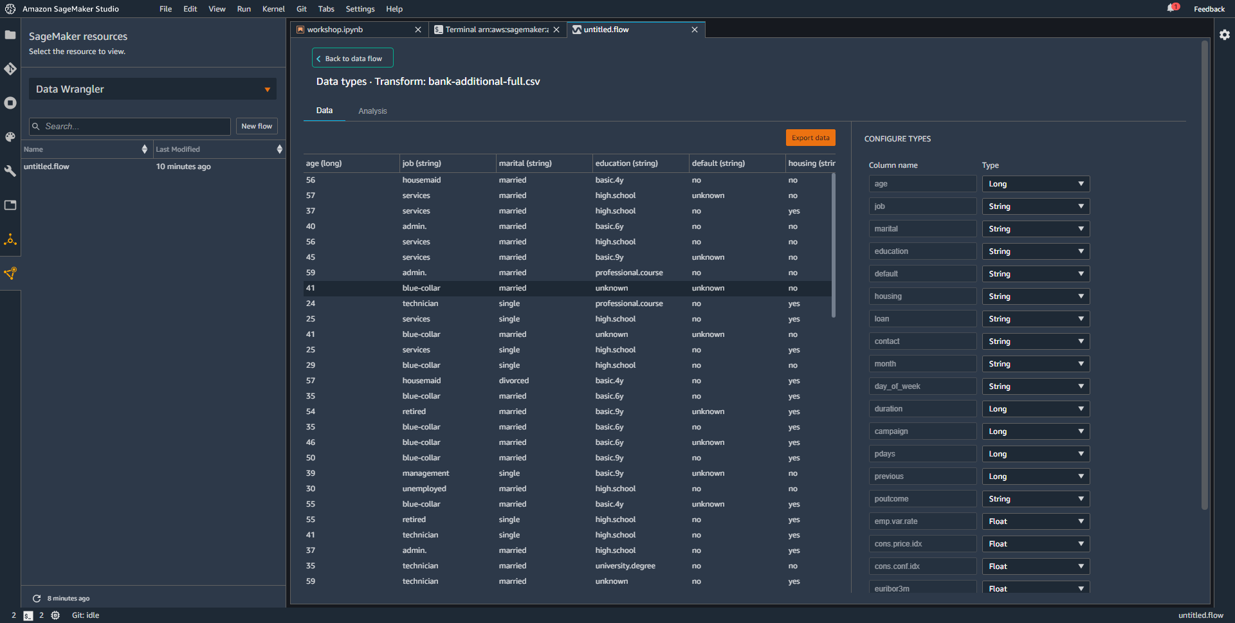The width and height of the screenshot is (1235, 623).
Task: Open the emp.var.rate type dropdown
Action: coord(1036,521)
